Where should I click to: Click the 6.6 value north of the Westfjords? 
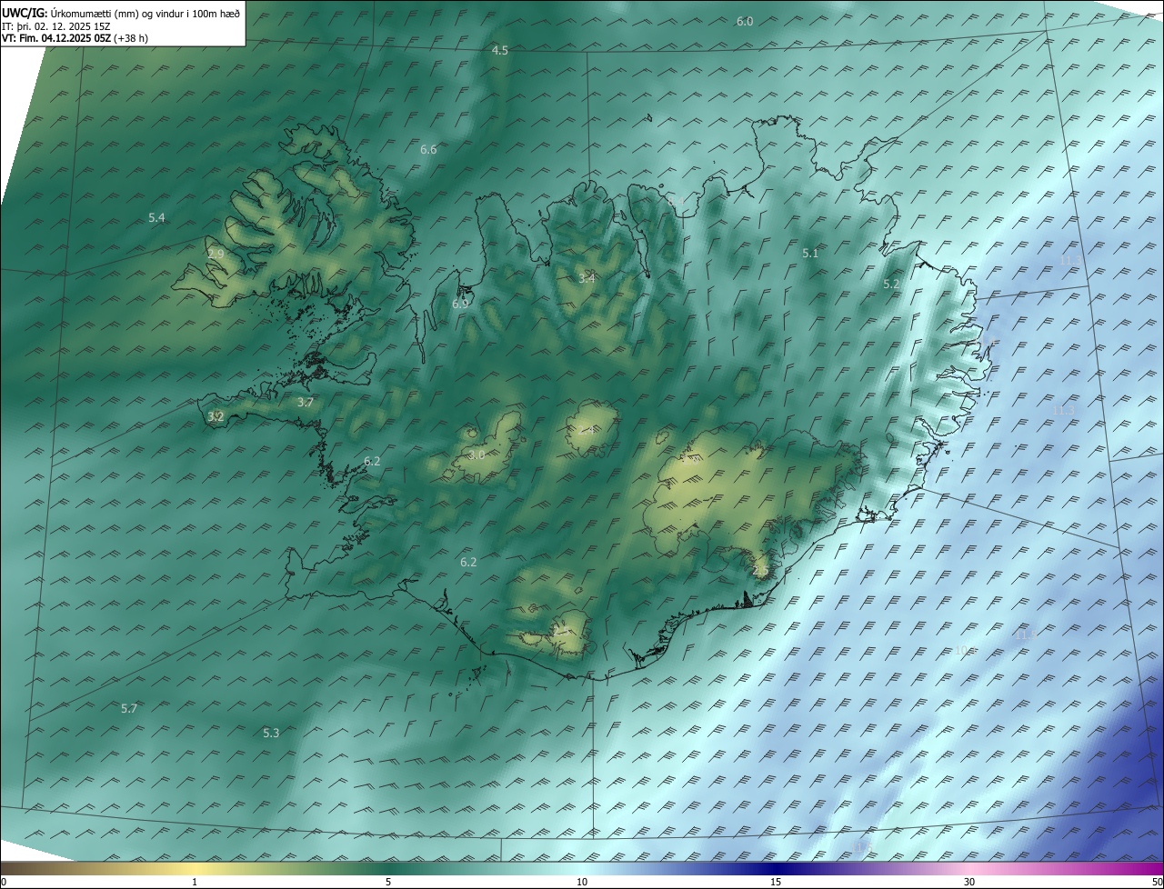pyautogui.click(x=428, y=150)
